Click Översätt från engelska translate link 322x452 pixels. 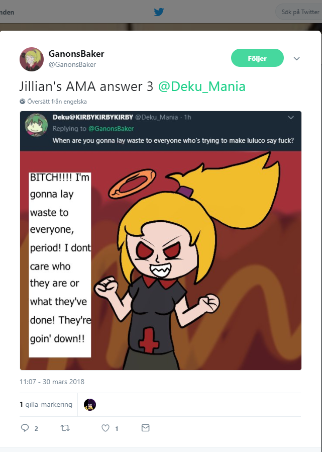[x=57, y=102]
